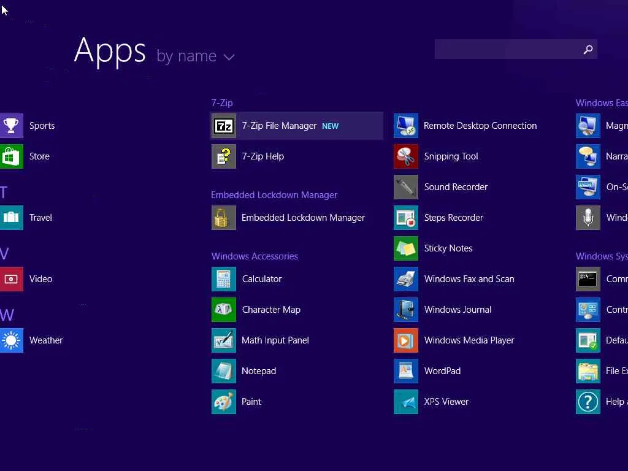Launch the Weather sun icon
The width and height of the screenshot is (628, 471).
[x=11, y=340]
